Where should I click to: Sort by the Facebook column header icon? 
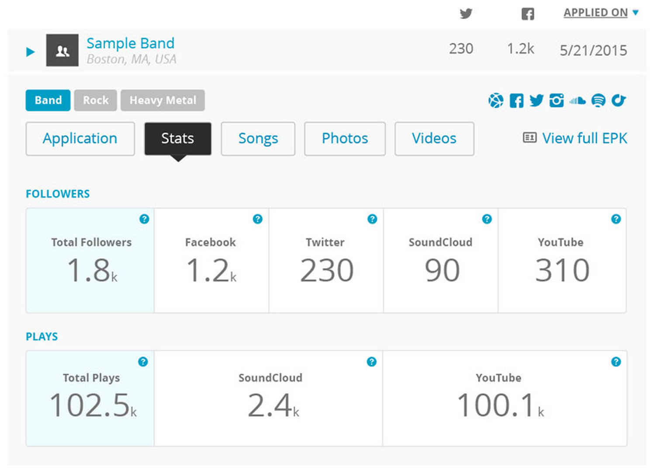(528, 14)
